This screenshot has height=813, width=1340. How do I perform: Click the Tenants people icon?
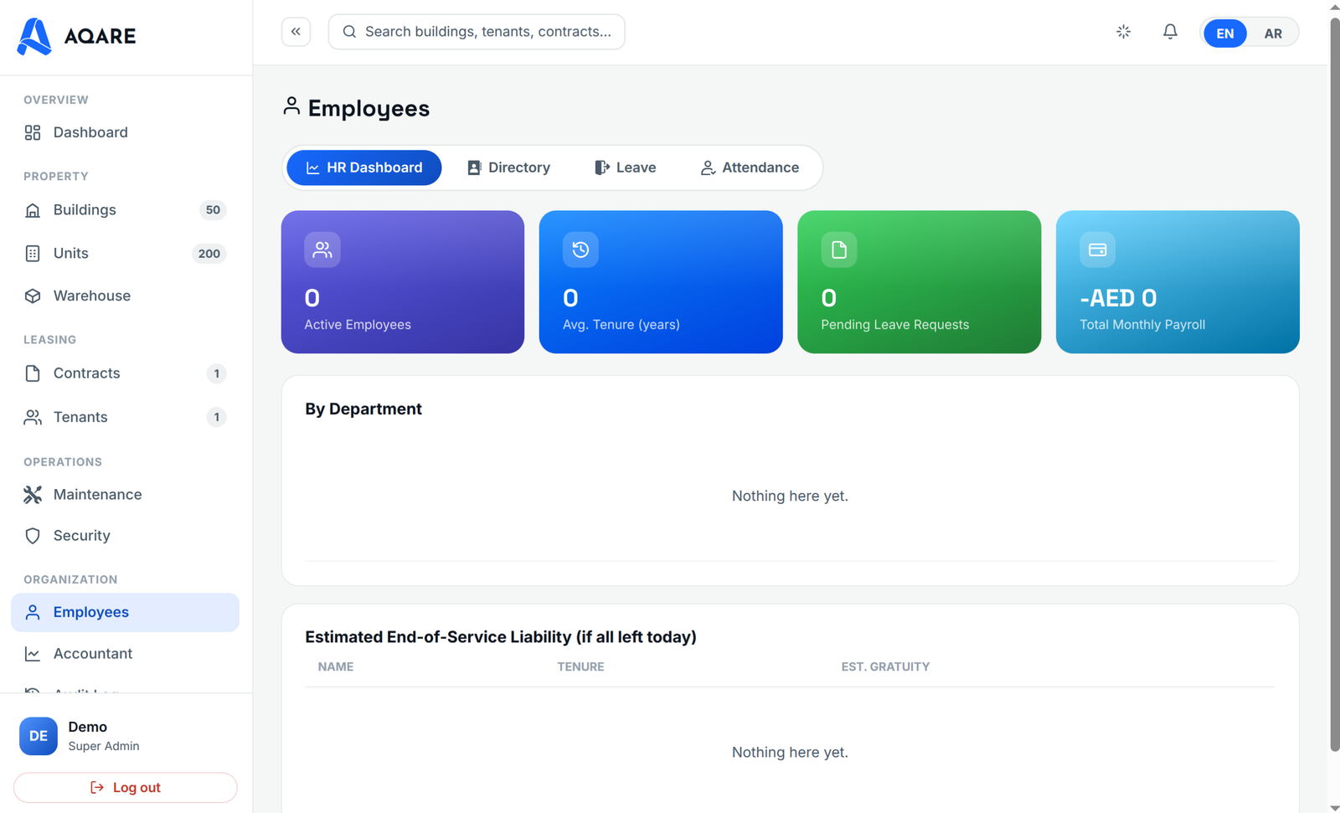[x=33, y=417]
